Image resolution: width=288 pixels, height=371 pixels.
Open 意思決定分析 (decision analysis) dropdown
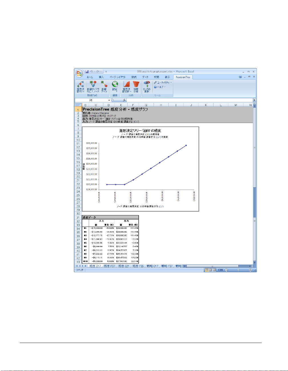126,87
